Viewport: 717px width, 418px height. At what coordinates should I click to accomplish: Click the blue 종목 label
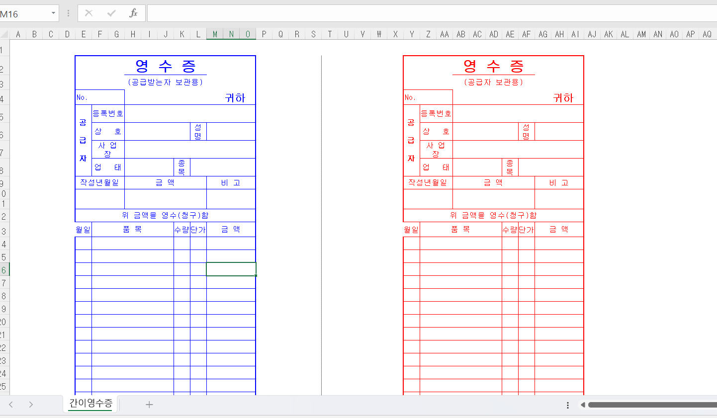181,167
